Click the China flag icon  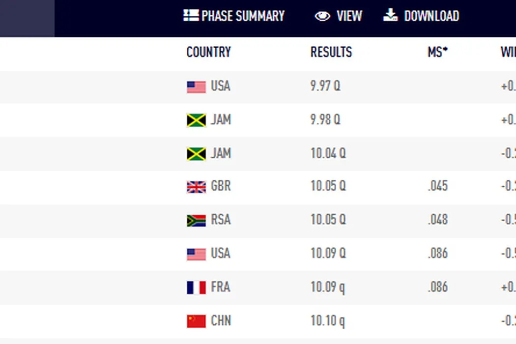pos(196,321)
